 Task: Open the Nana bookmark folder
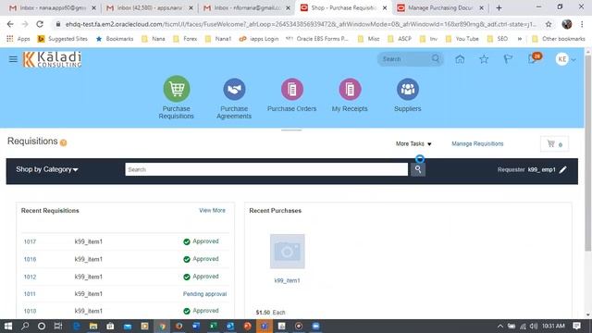154,39
